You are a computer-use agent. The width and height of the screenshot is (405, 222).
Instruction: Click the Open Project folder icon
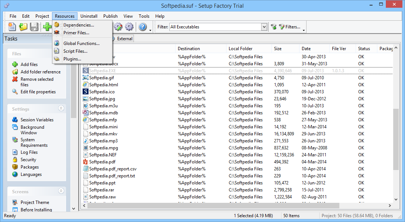tap(23, 27)
